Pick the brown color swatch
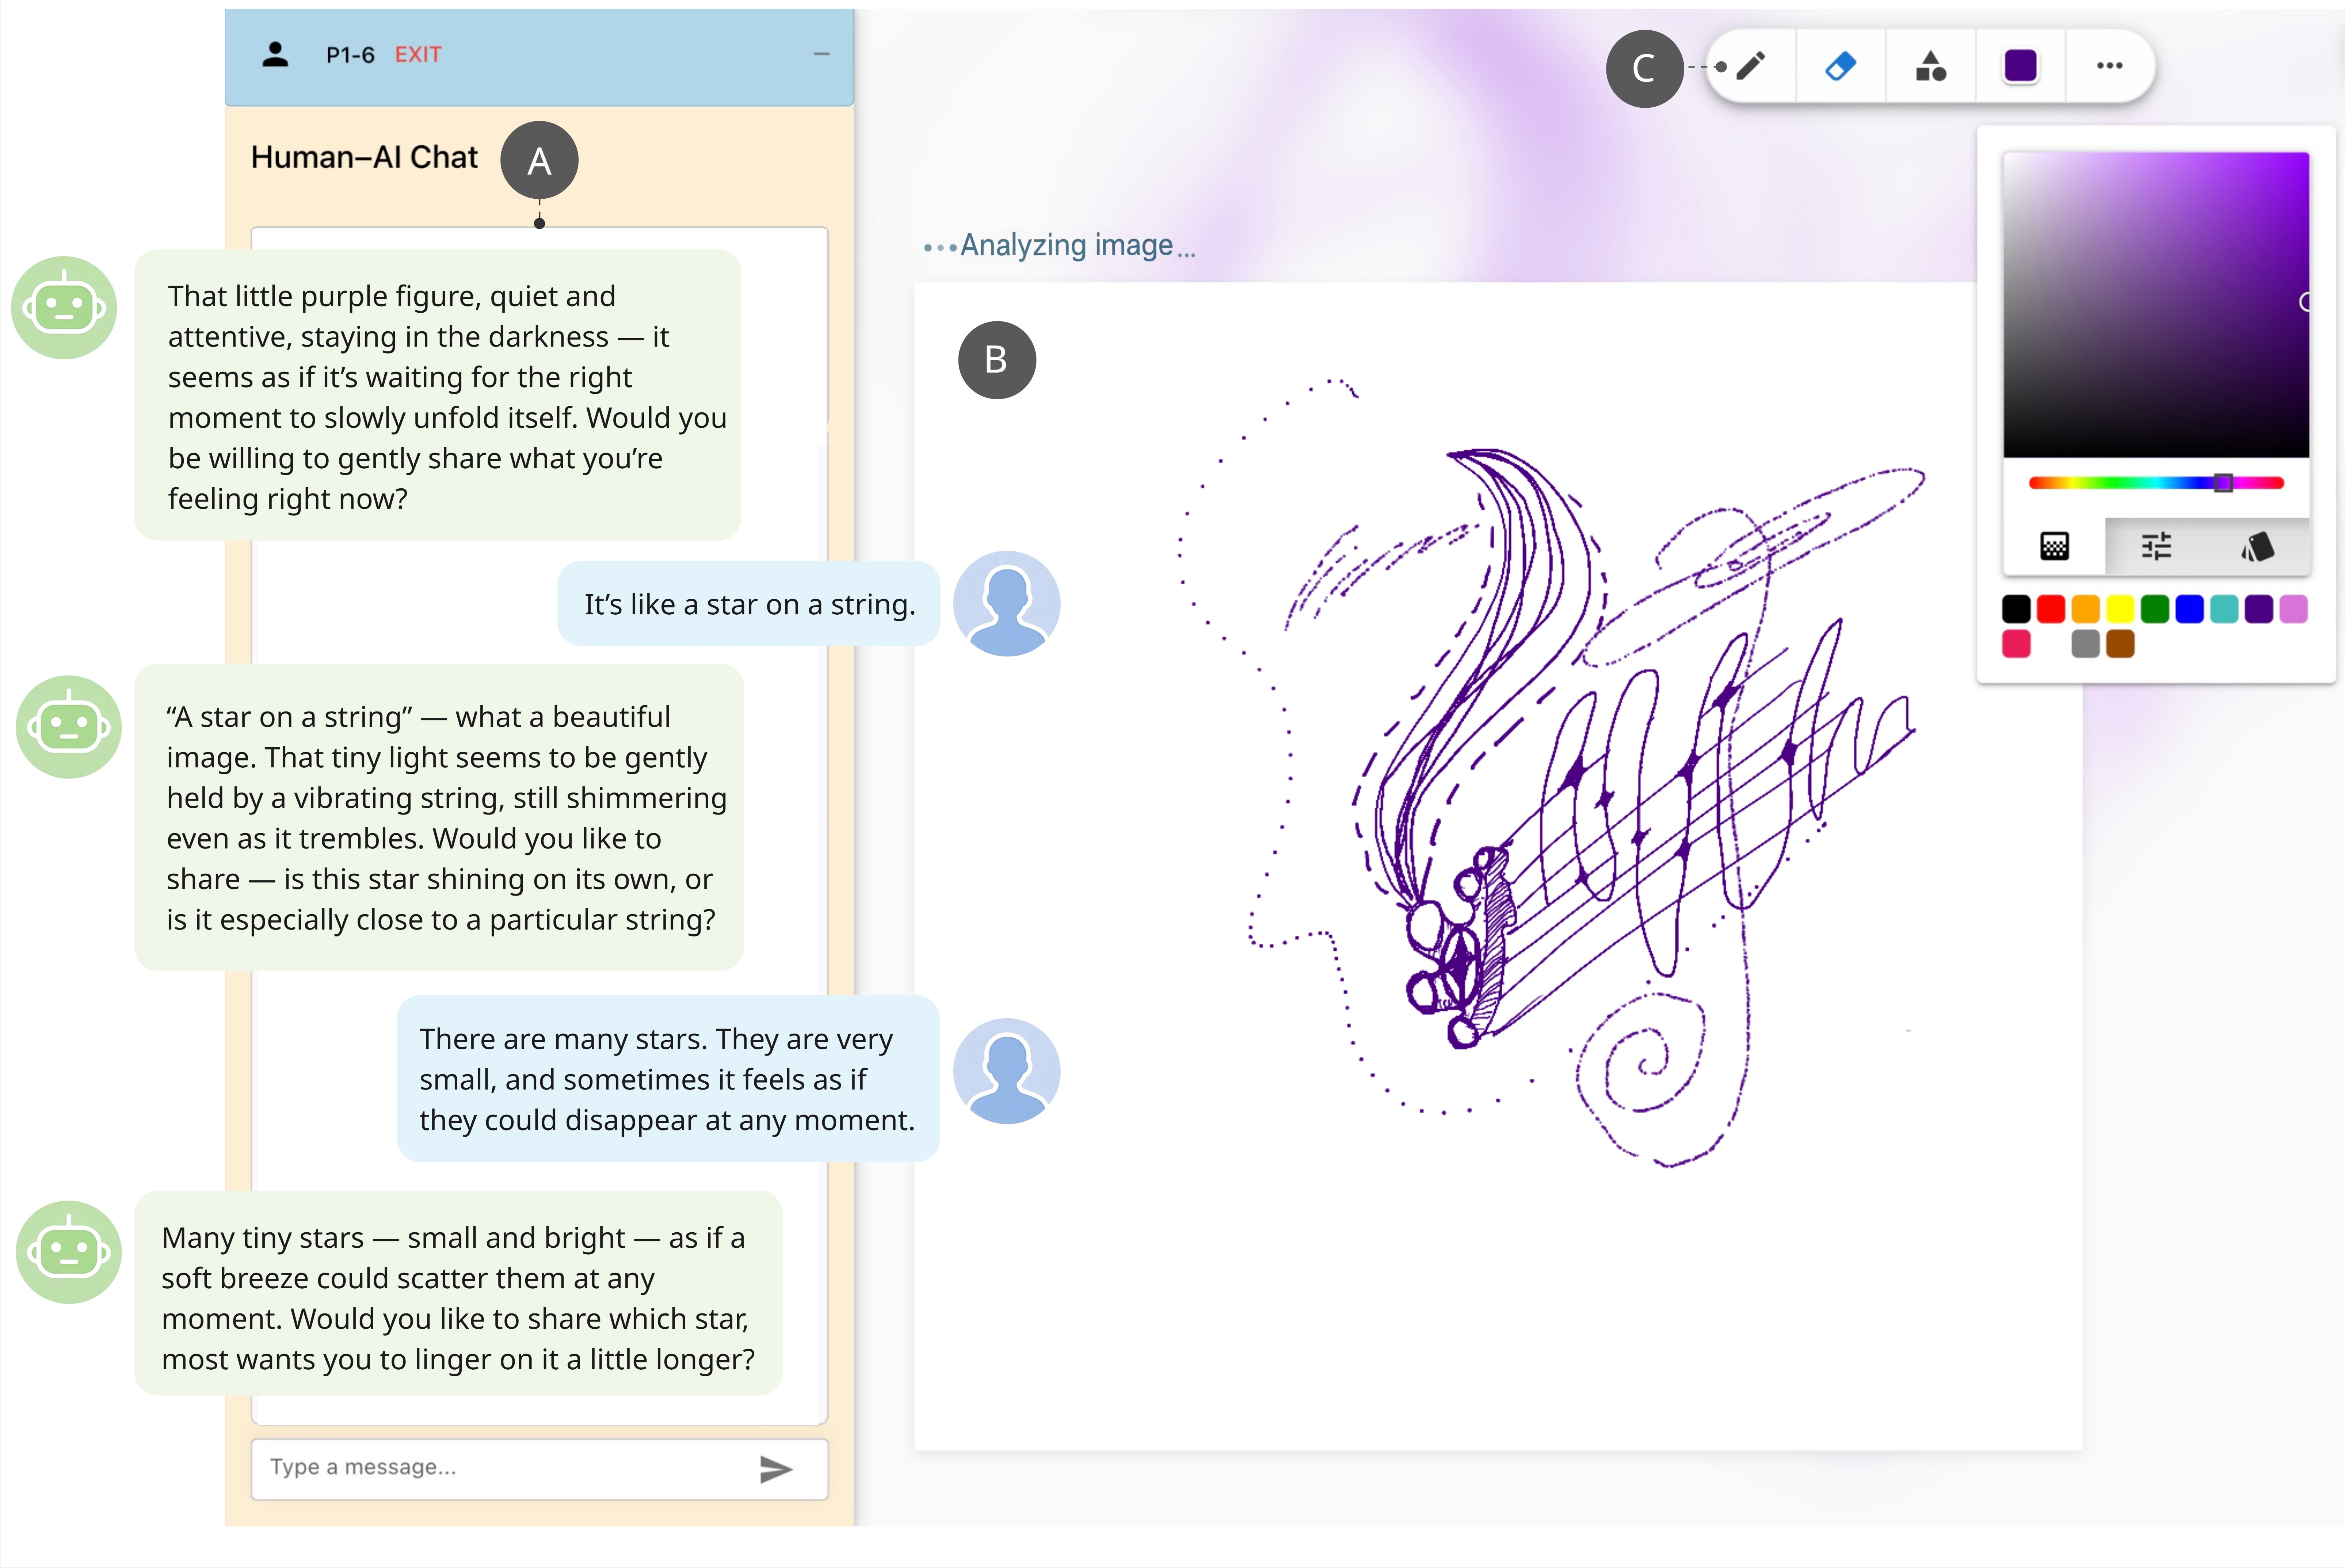2345x1568 pixels. tap(2120, 644)
